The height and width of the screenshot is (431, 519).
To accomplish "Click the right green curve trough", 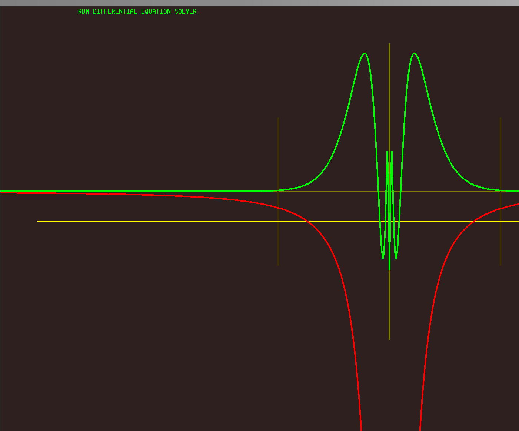I will 396,257.
